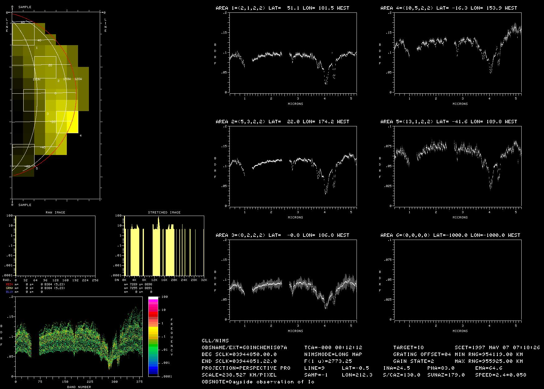Click the OBSNAME/EXT=G8INCHEMIS07A entry
Viewport: 544px width, 389px height.
(x=244, y=348)
